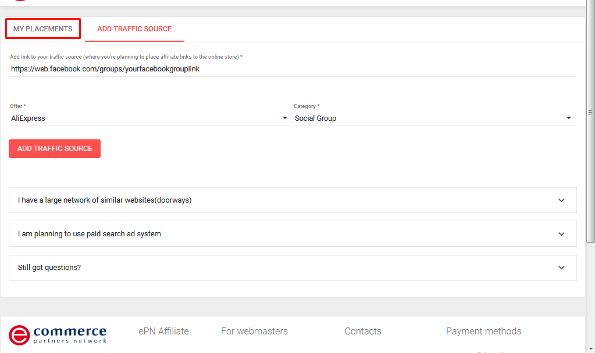The height and width of the screenshot is (353, 595).
Task: Open the ePN Affiliate footer link
Action: pyautogui.click(x=163, y=331)
